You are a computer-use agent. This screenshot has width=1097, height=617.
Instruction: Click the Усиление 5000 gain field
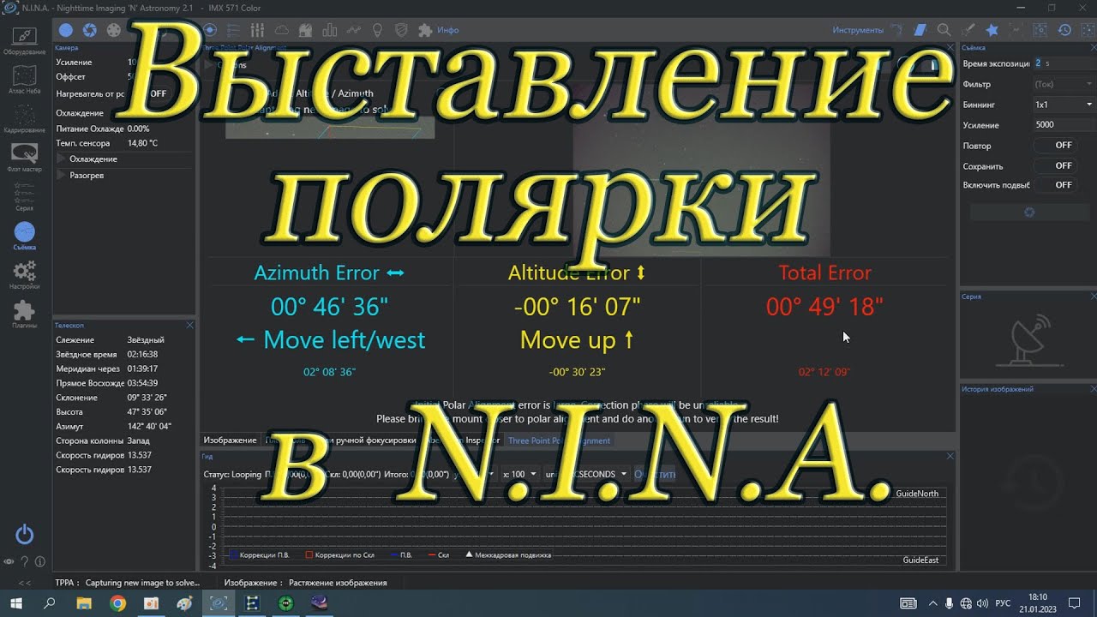1061,125
